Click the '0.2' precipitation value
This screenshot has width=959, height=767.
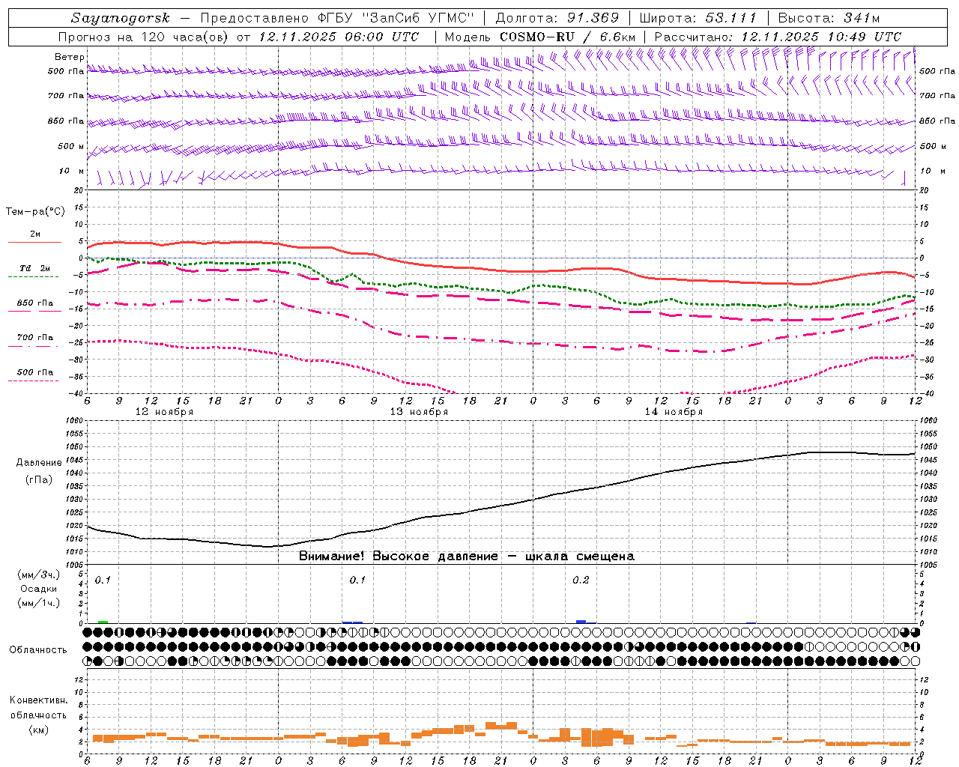click(581, 580)
